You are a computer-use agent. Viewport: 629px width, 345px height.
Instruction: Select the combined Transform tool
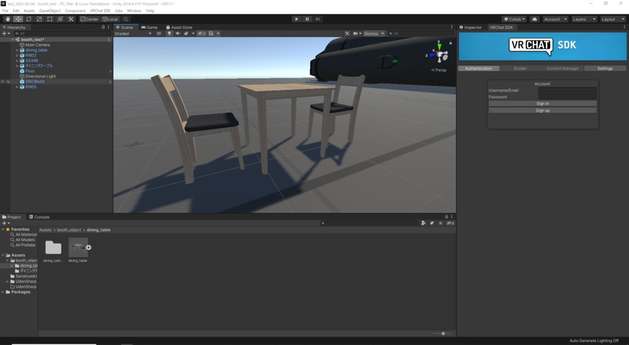(x=60, y=19)
